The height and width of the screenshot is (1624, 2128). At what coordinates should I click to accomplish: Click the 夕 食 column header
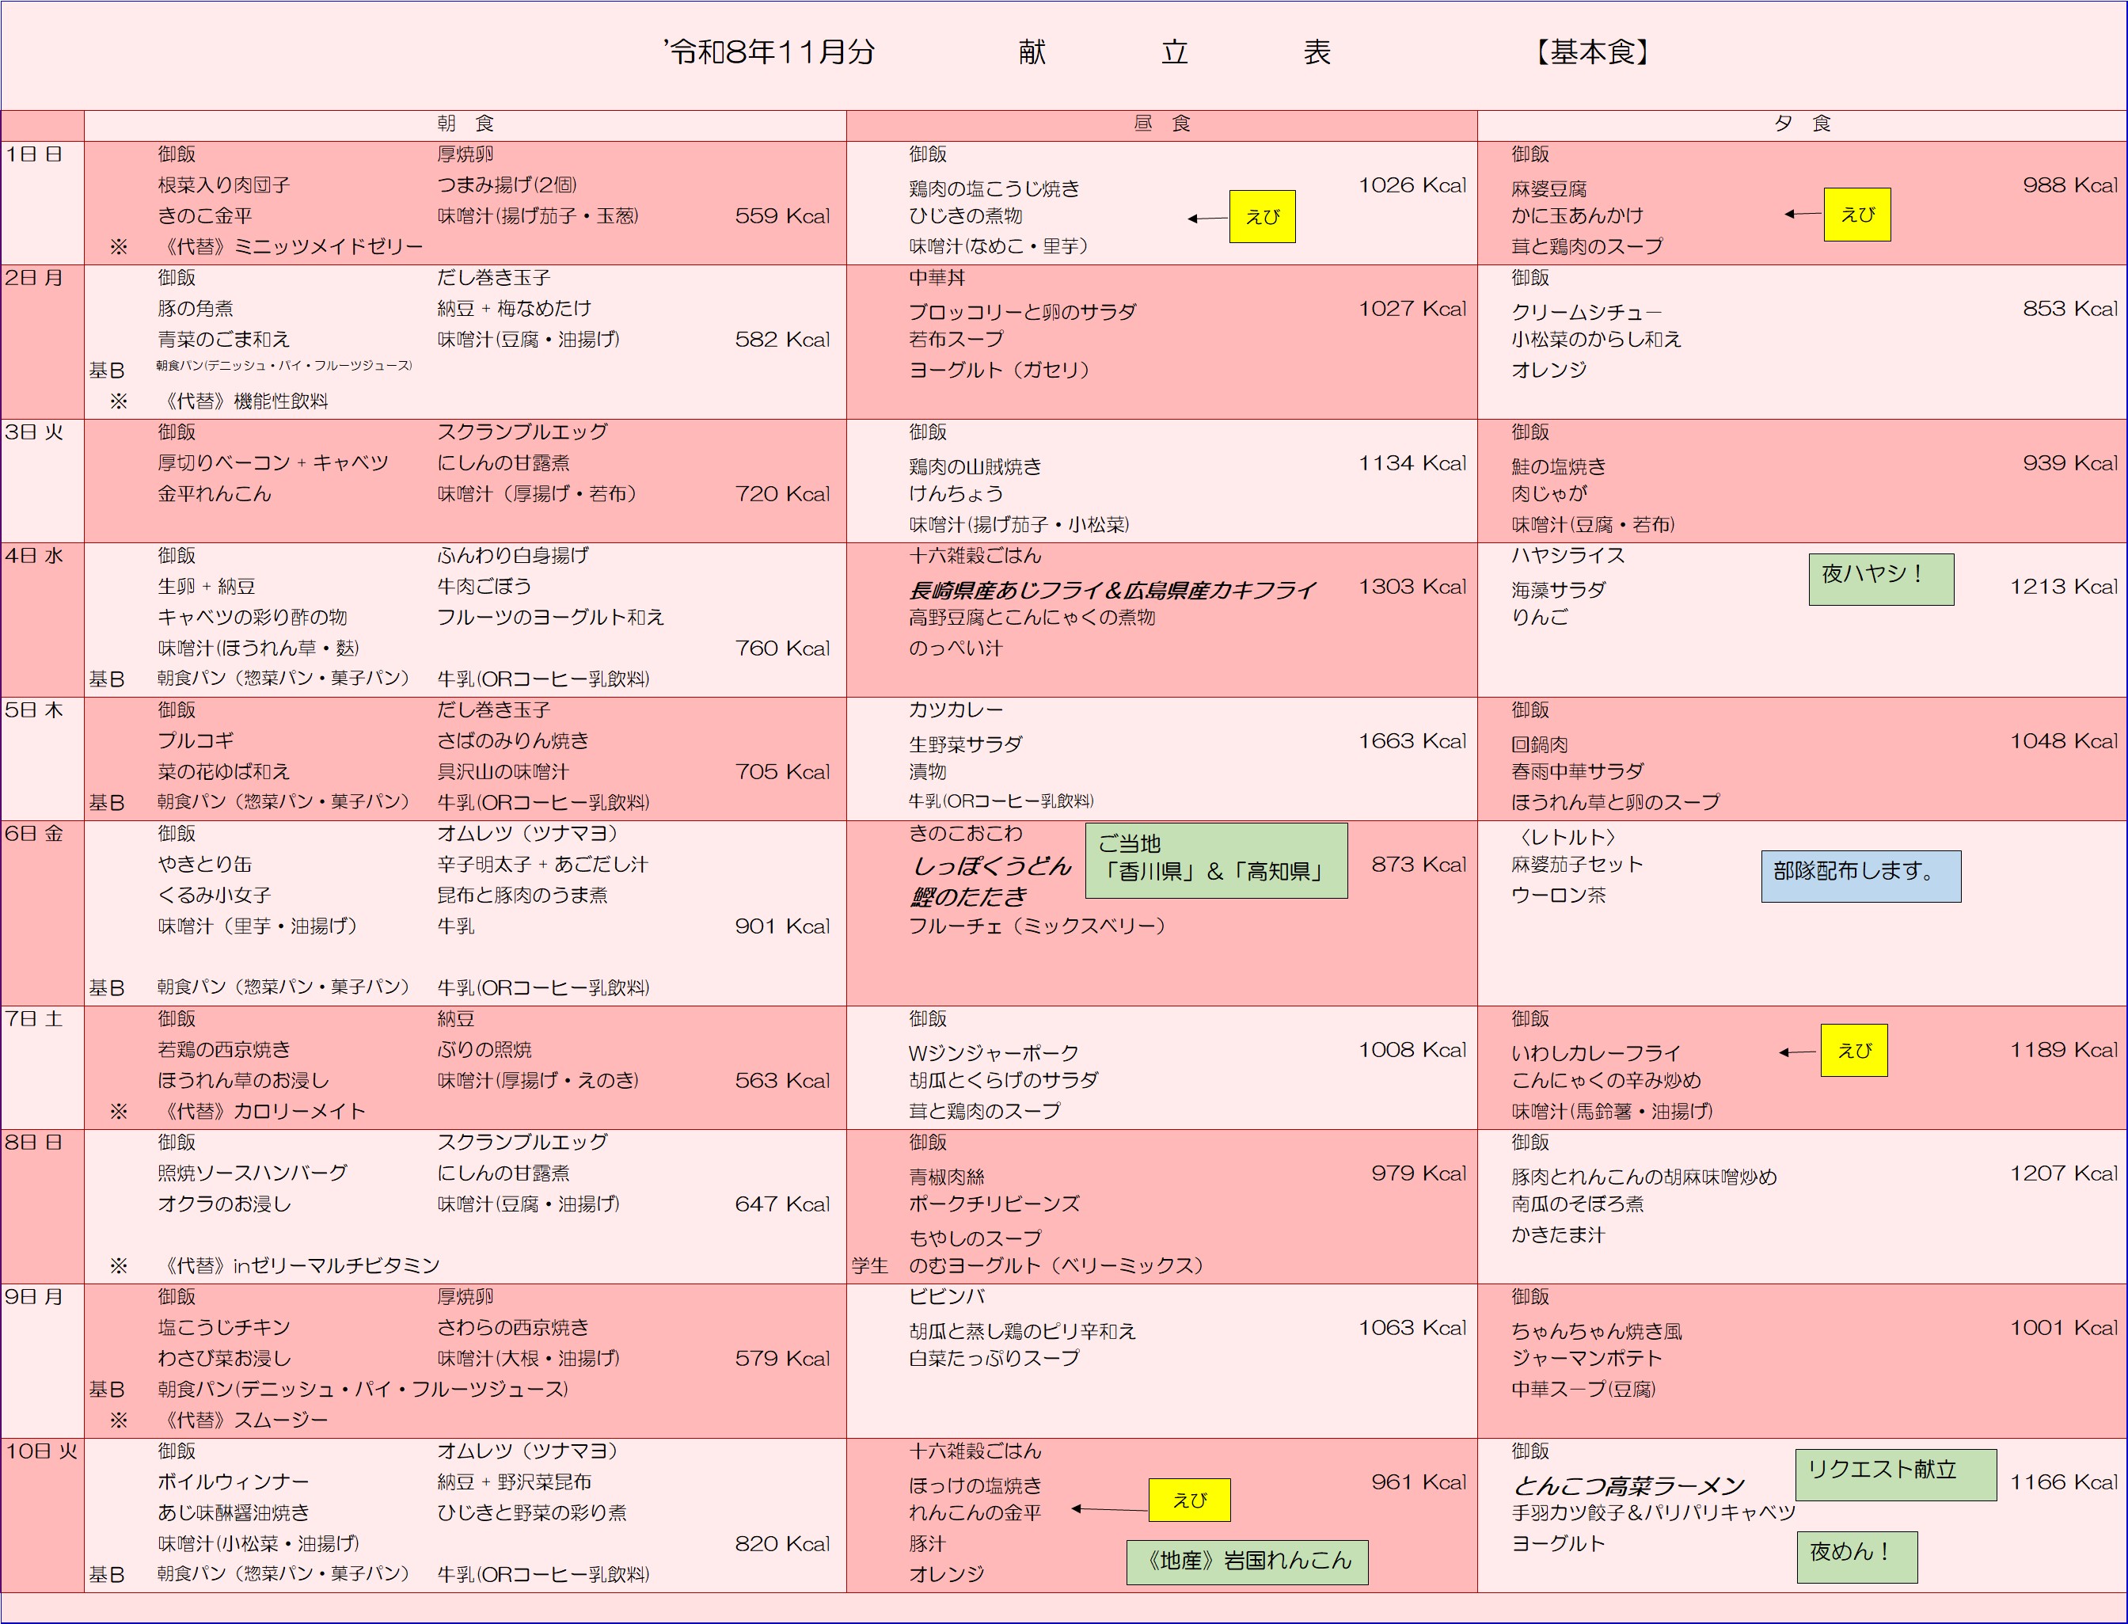pos(1803,124)
